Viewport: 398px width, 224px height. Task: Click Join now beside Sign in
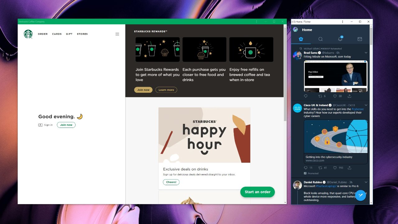[x=66, y=125]
